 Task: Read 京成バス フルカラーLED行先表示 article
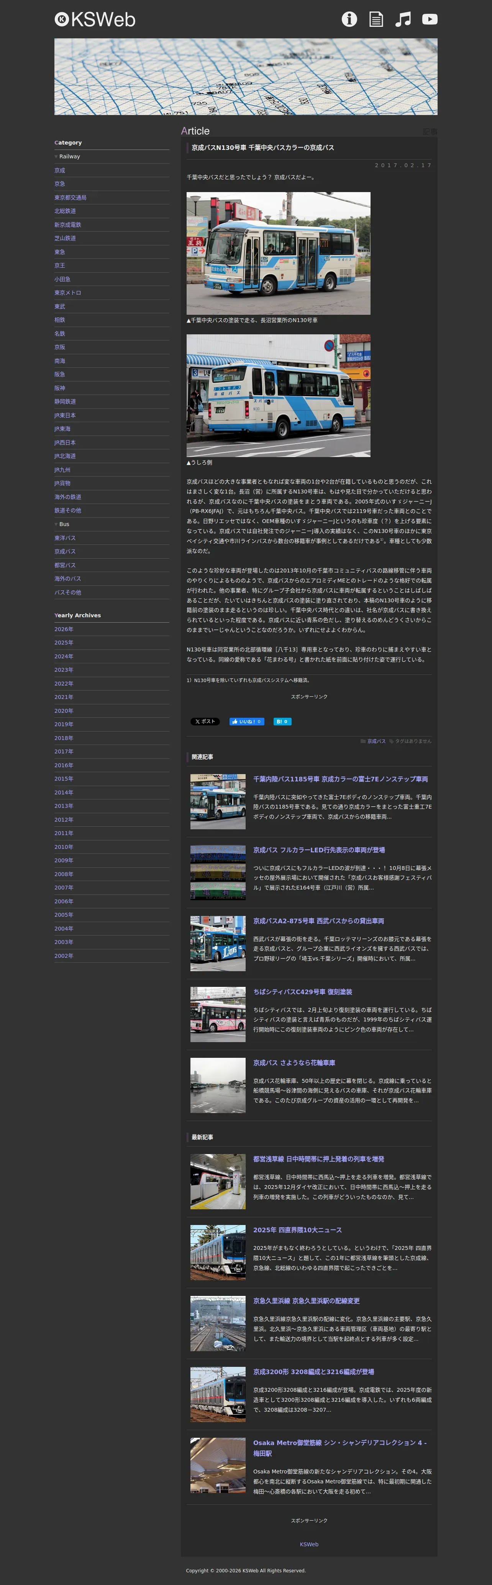pos(319,850)
